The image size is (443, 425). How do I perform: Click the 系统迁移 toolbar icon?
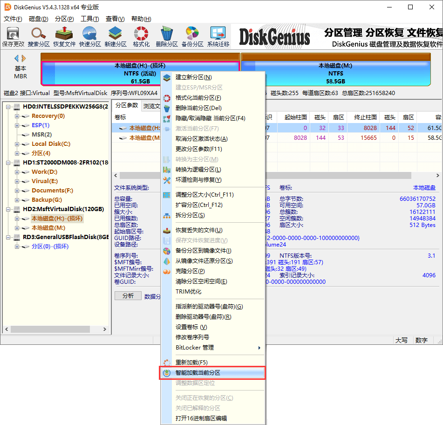pyautogui.click(x=218, y=36)
